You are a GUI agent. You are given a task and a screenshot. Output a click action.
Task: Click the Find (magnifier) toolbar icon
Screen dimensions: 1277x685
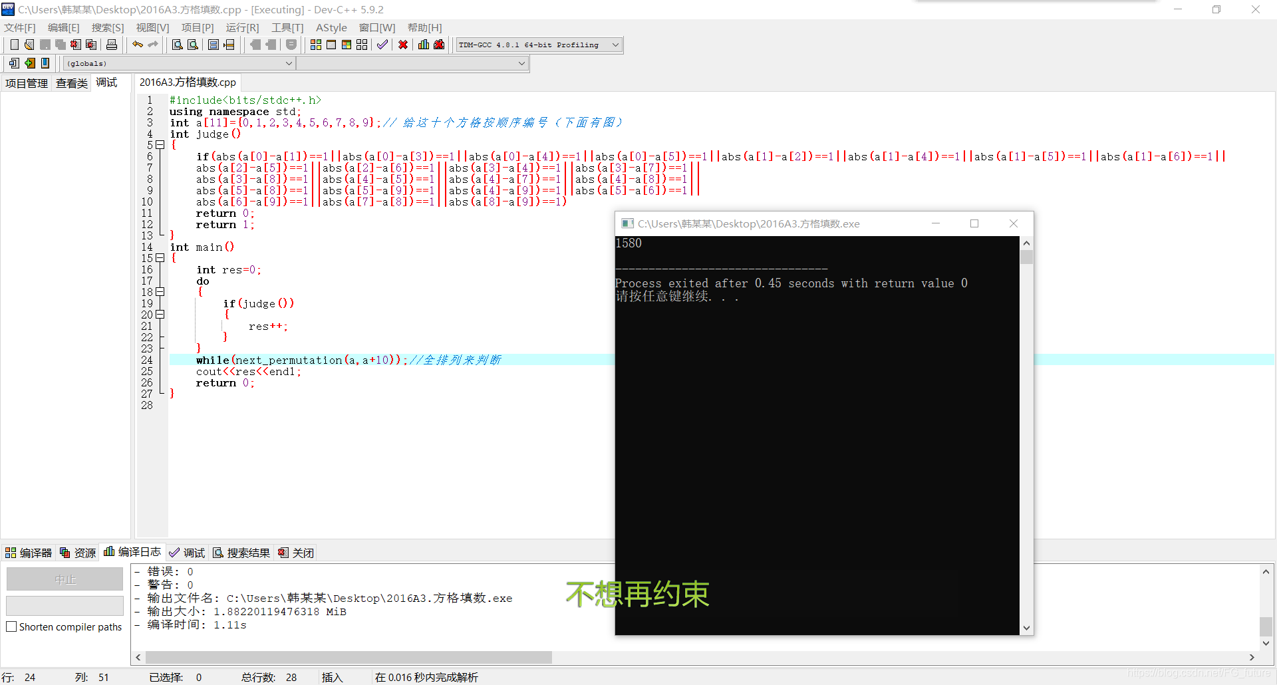tap(178, 45)
